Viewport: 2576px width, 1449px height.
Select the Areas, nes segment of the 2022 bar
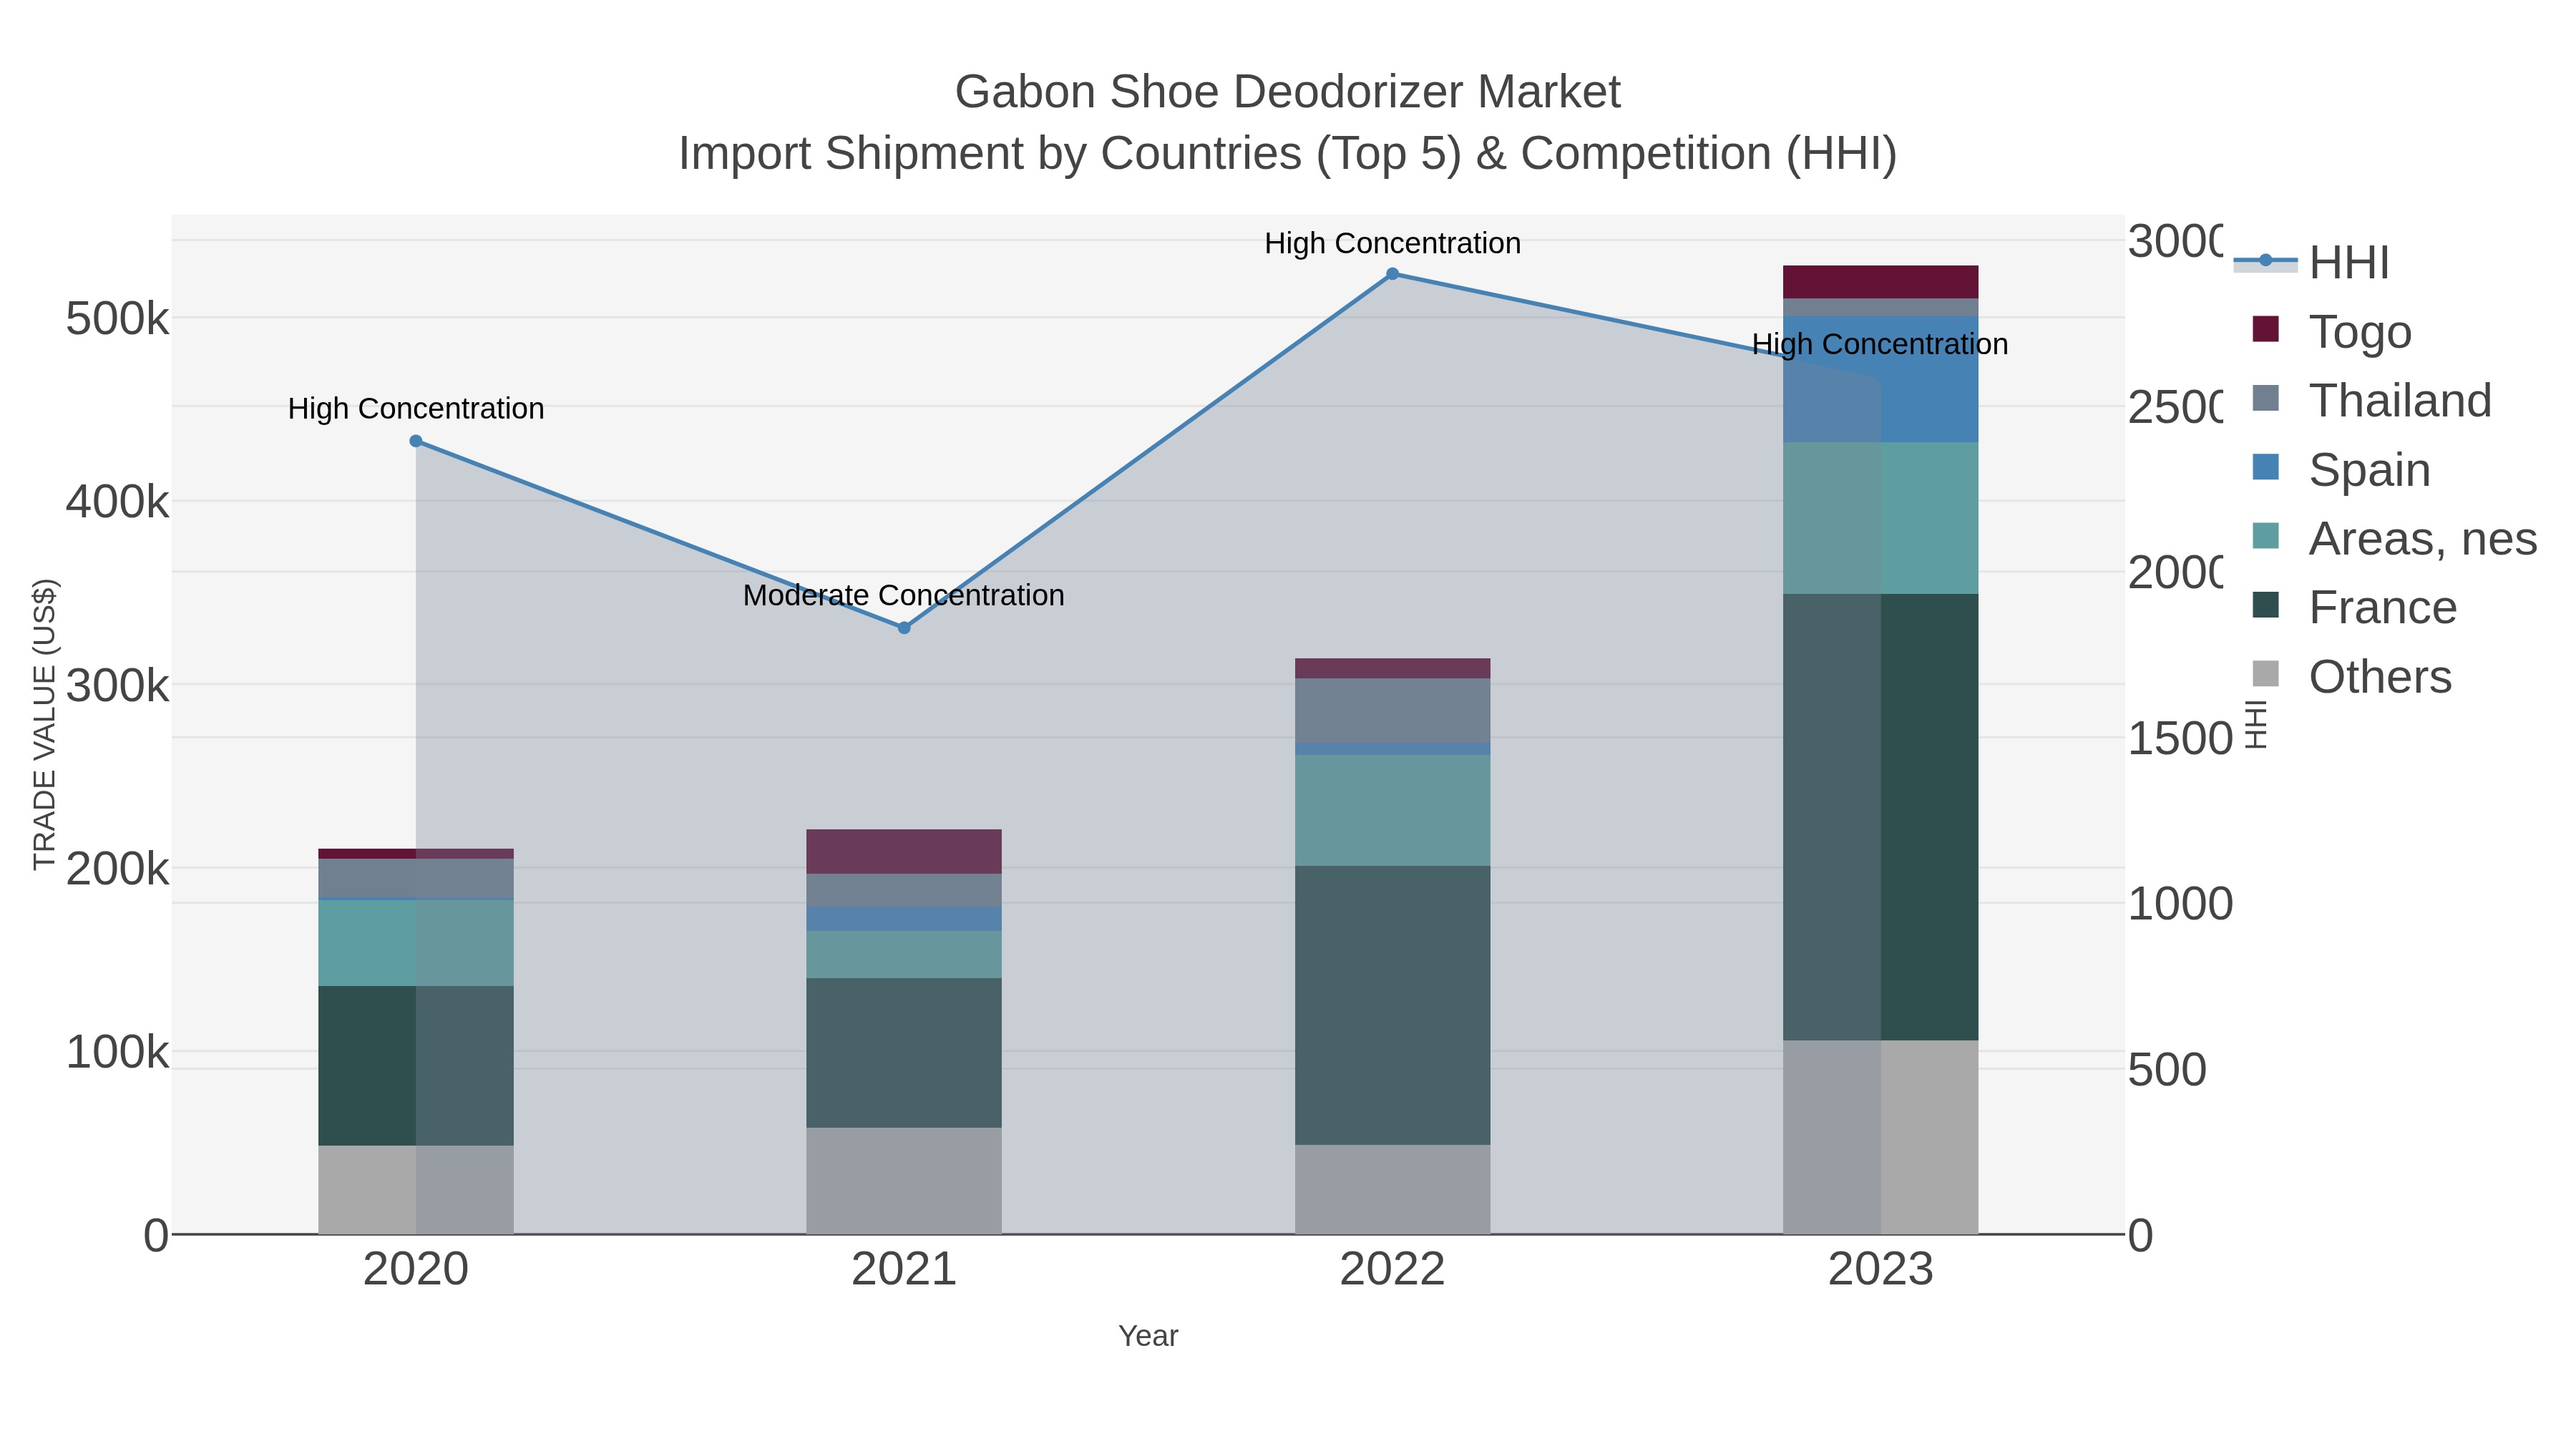1392,810
